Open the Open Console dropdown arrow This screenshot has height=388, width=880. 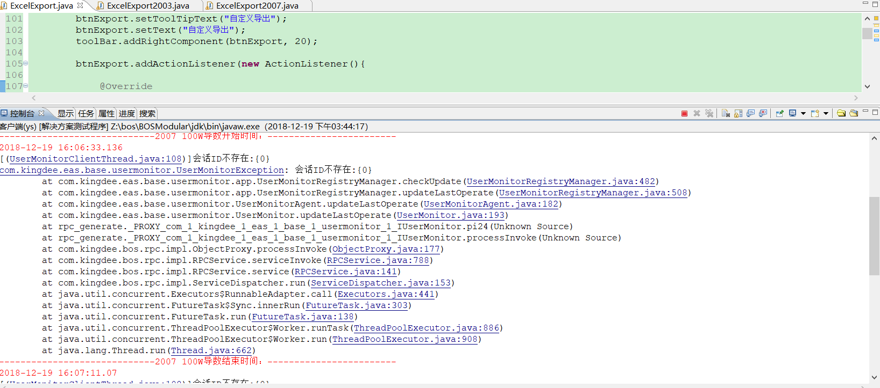(826, 113)
